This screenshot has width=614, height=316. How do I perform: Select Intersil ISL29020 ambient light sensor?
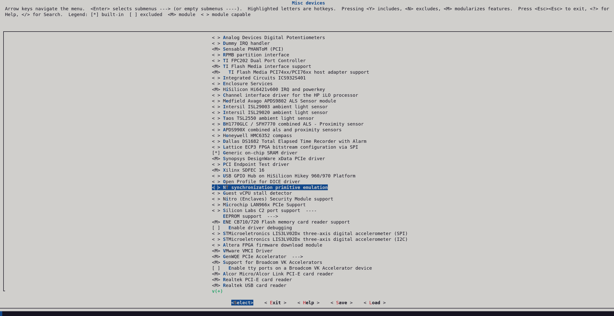270,113
